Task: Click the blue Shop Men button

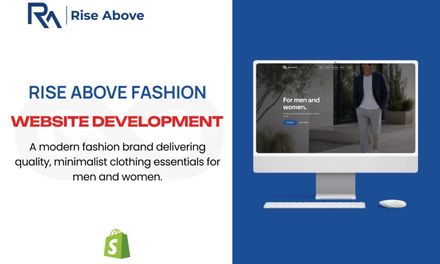Action: point(290,123)
